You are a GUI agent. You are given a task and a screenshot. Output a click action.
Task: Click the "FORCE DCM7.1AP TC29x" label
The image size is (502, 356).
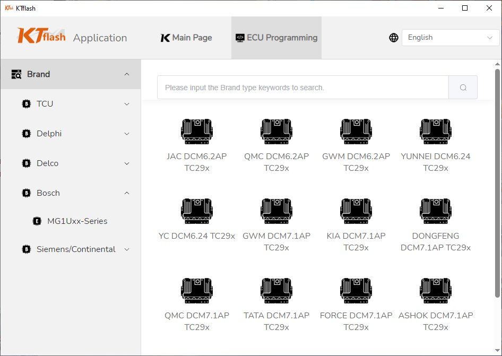pos(356,321)
